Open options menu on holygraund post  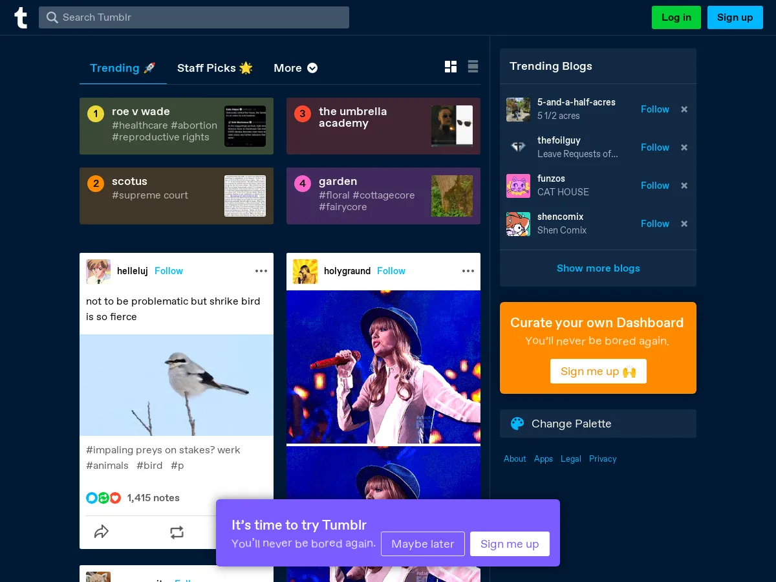click(468, 271)
